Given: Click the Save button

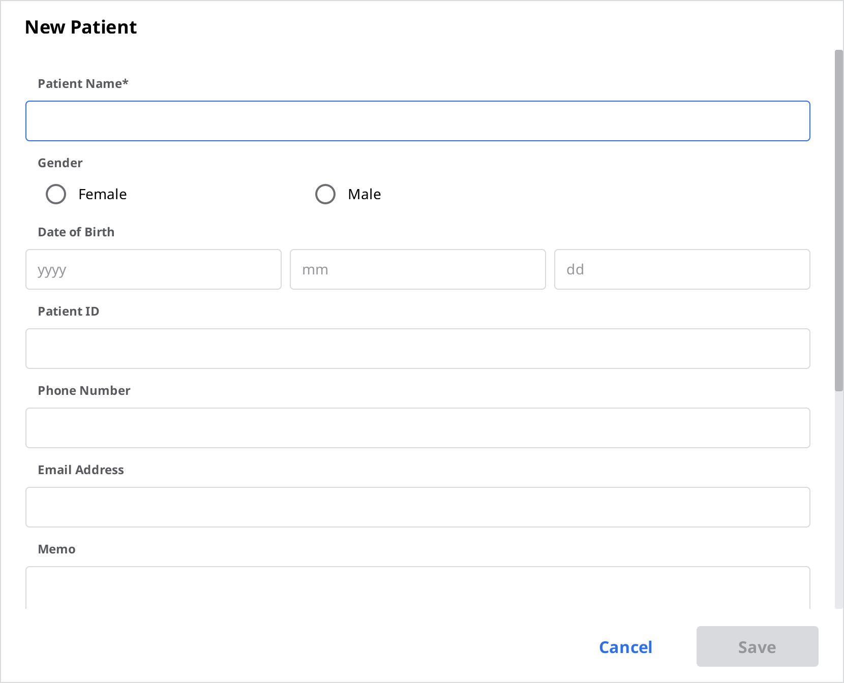Looking at the screenshot, I should coord(757,646).
